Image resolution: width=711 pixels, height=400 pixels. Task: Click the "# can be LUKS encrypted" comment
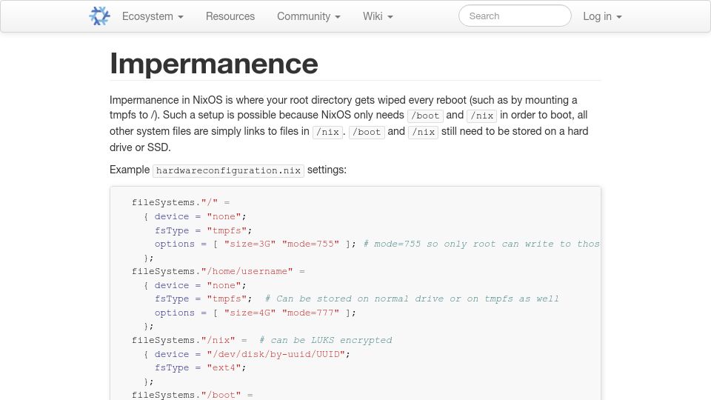pos(326,340)
